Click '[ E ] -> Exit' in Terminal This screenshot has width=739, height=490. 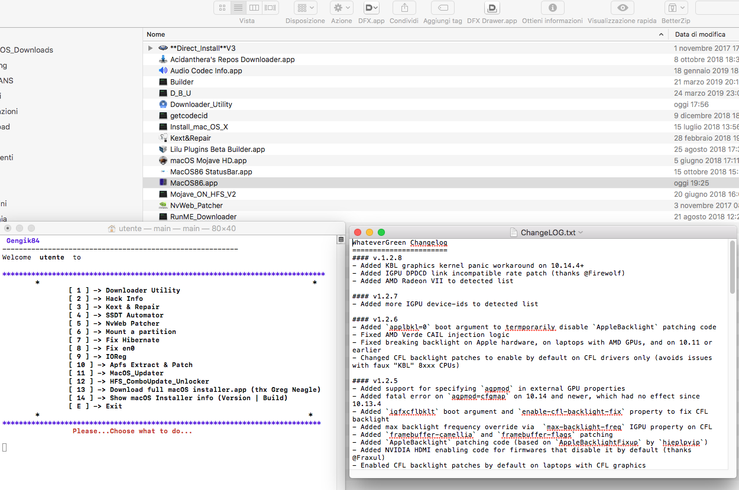96,406
